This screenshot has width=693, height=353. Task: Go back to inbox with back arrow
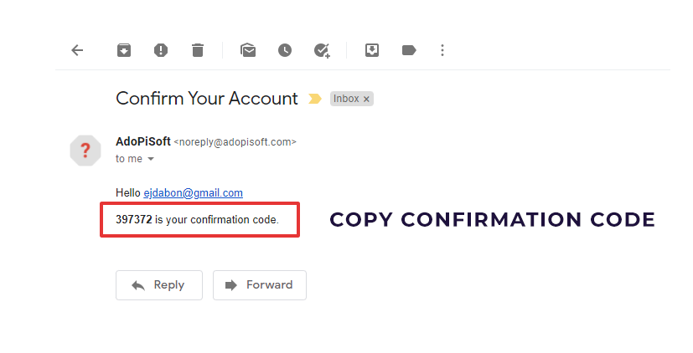point(77,50)
